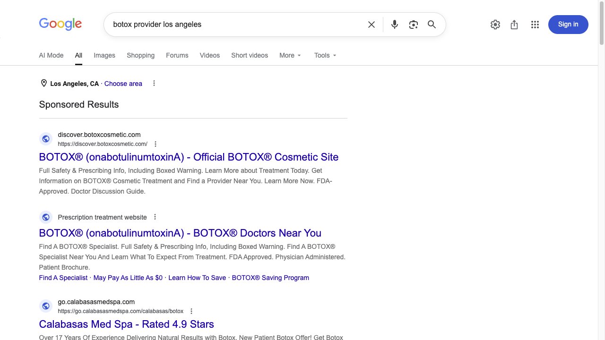Start voice search with microphone icon

click(x=395, y=25)
